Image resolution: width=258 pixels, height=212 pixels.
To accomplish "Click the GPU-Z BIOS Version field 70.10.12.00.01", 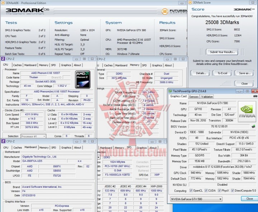I will [219, 126].
